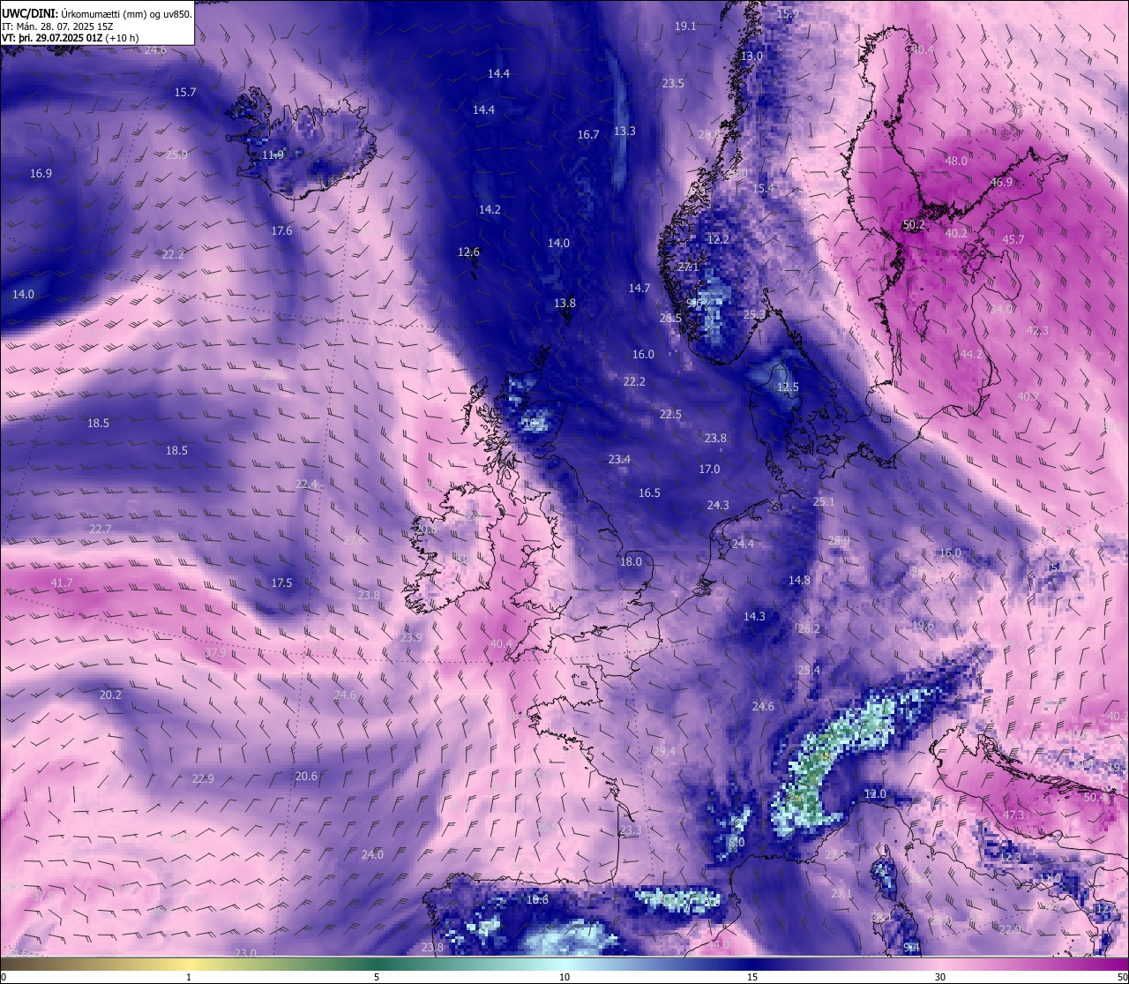Viewport: 1129px width, 984px height.
Task: Click the 18.0 value over England
Action: (x=631, y=562)
